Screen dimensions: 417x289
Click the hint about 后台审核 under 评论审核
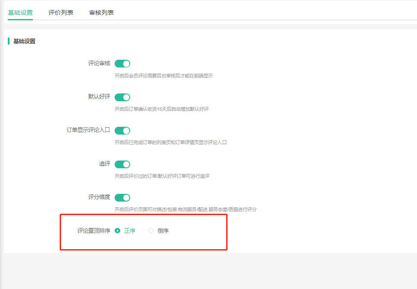164,76
